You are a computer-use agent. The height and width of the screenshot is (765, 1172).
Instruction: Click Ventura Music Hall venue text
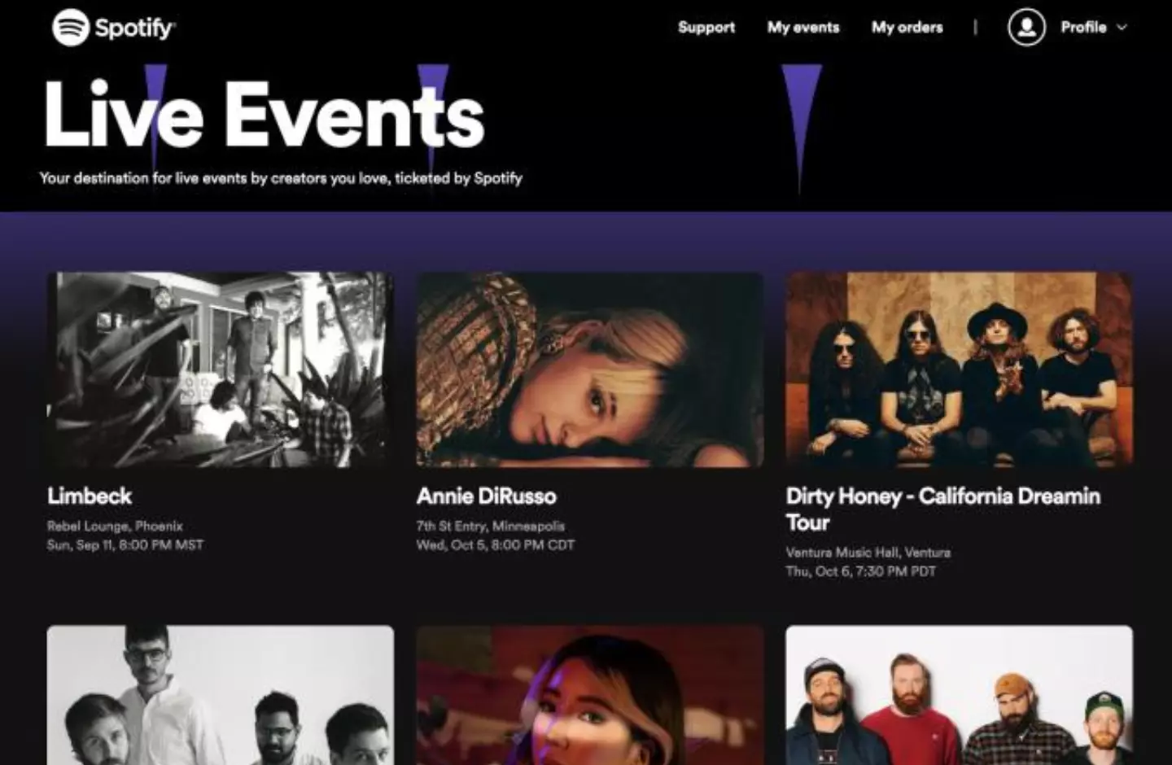(x=868, y=552)
